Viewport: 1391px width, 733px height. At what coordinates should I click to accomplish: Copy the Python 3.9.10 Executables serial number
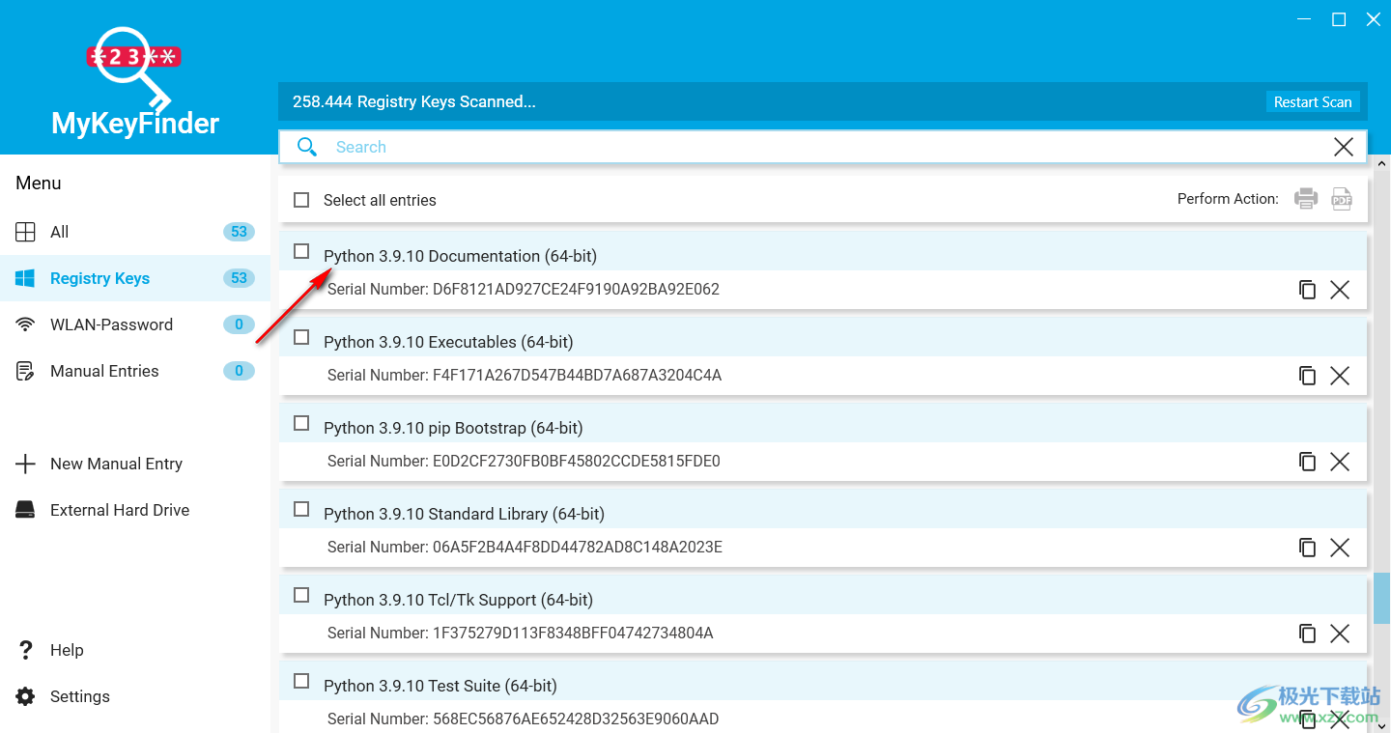1307,376
